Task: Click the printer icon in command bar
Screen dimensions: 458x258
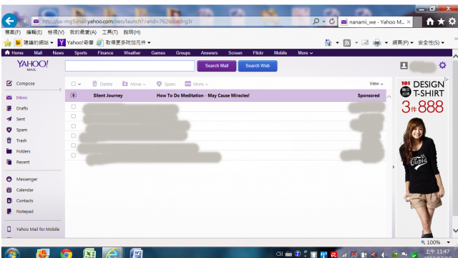Action: tap(377, 43)
